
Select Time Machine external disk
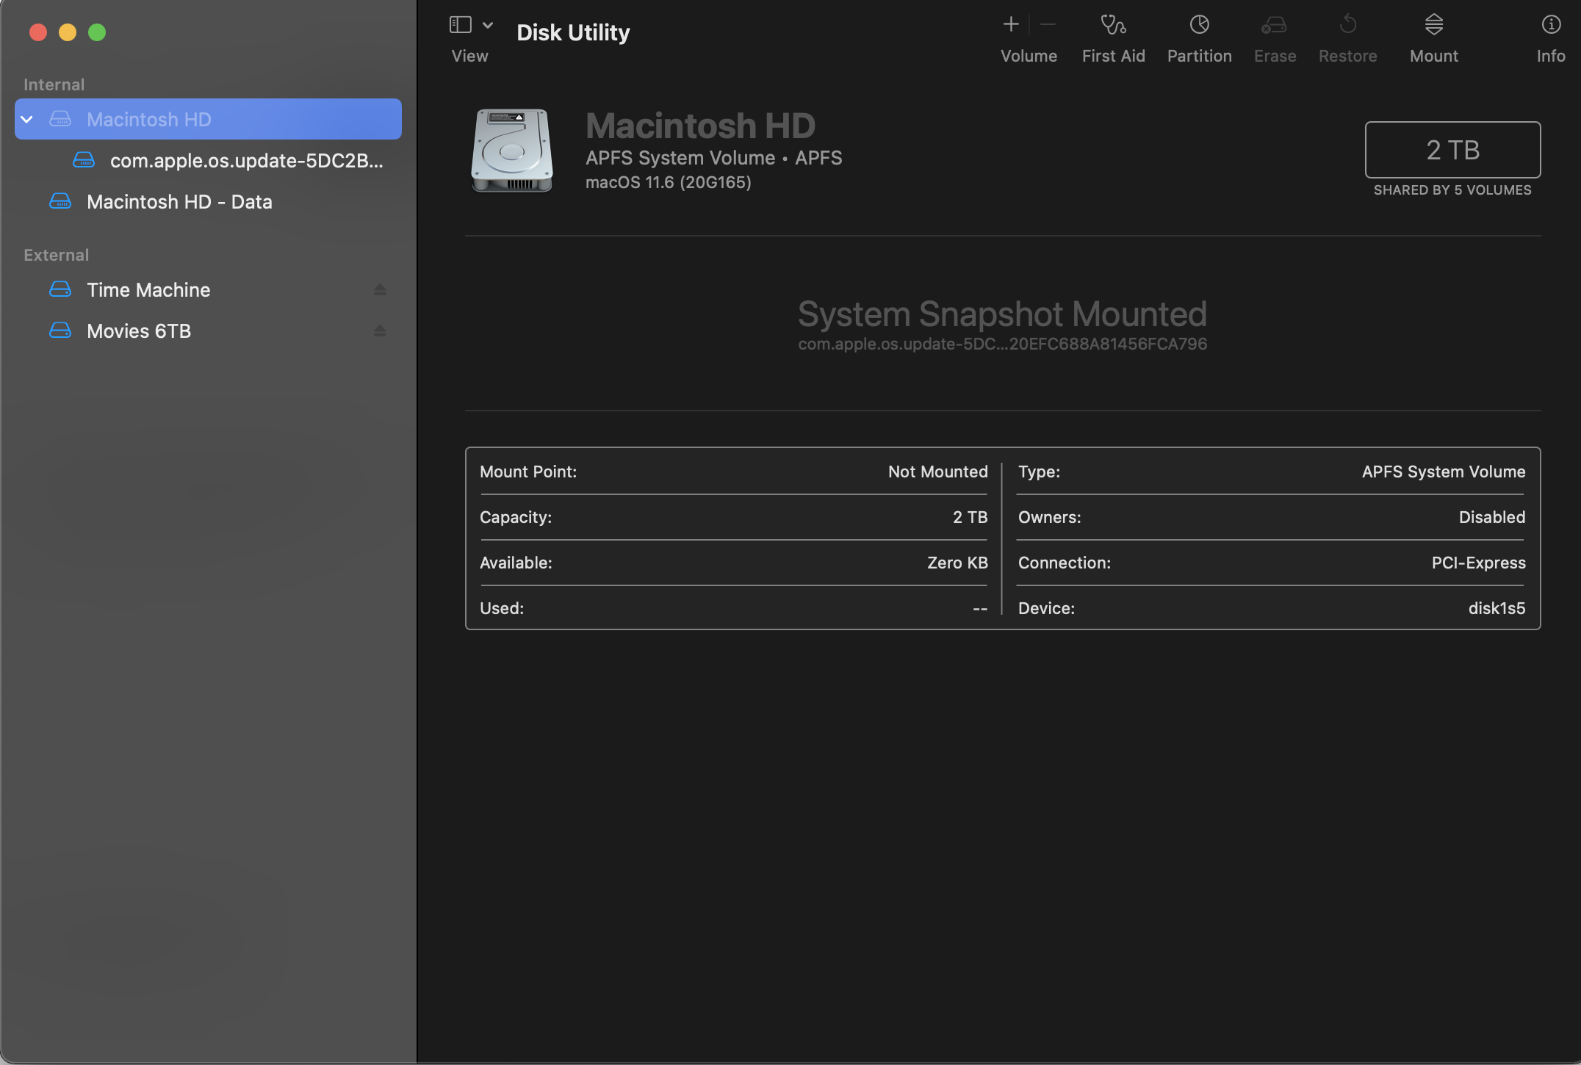pyautogui.click(x=148, y=290)
